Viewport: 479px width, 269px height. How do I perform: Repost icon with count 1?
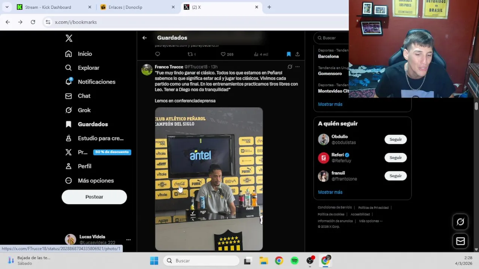tap(191, 54)
